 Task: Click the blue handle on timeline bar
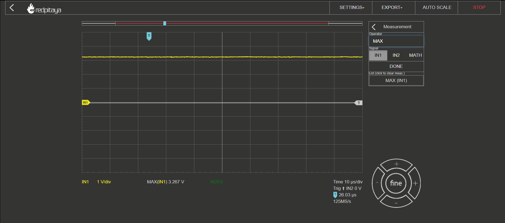[x=165, y=23]
